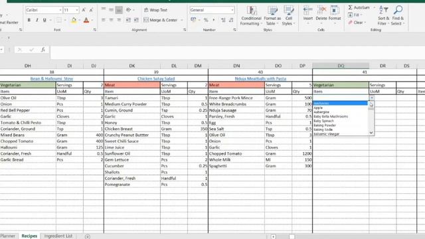Viewport: 425px width, 239px height.
Task: Add a new sheet with the plus icon
Action: (87, 236)
